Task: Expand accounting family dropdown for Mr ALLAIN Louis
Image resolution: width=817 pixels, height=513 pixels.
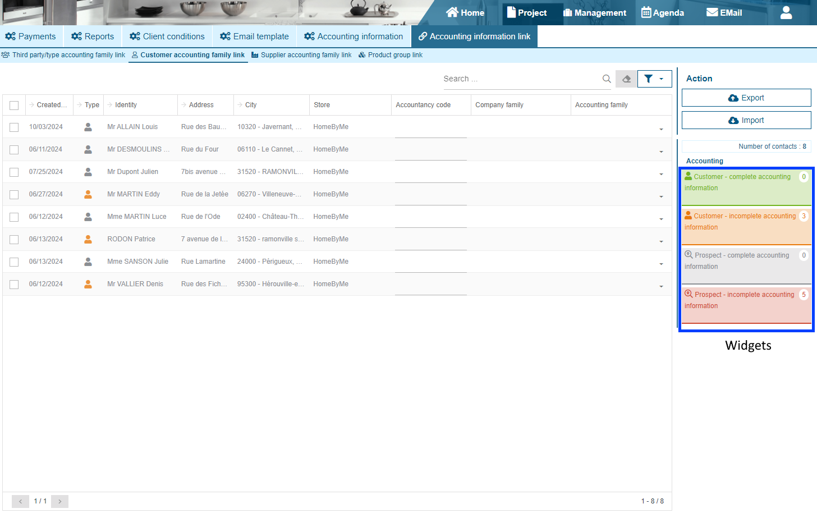Action: tap(661, 129)
